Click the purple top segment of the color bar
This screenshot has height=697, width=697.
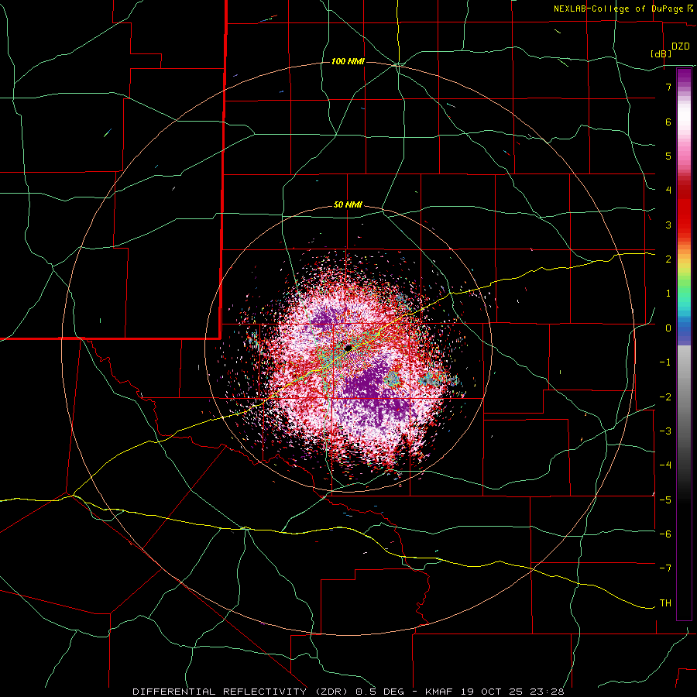click(684, 77)
